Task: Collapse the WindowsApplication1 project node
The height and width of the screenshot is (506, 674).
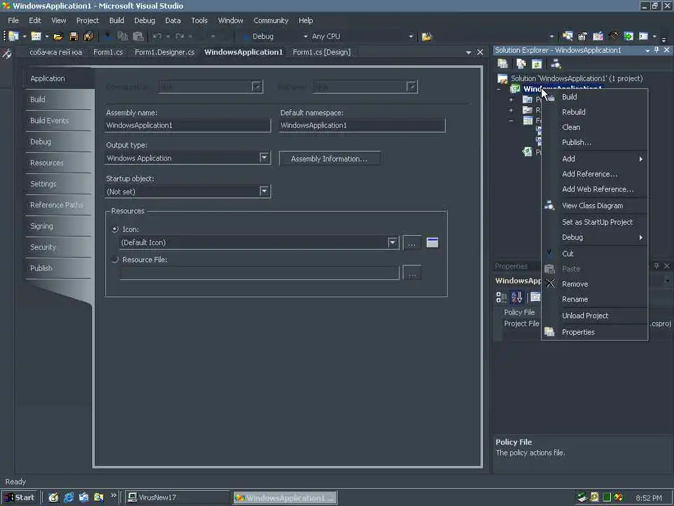Action: (x=499, y=89)
